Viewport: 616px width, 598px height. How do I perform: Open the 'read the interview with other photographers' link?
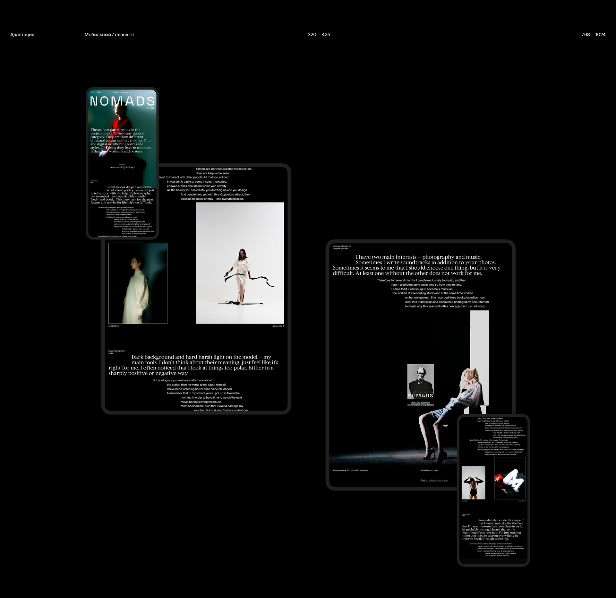(x=421, y=403)
